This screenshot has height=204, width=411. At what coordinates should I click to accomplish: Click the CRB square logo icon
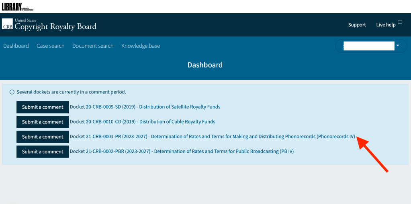(x=8, y=24)
